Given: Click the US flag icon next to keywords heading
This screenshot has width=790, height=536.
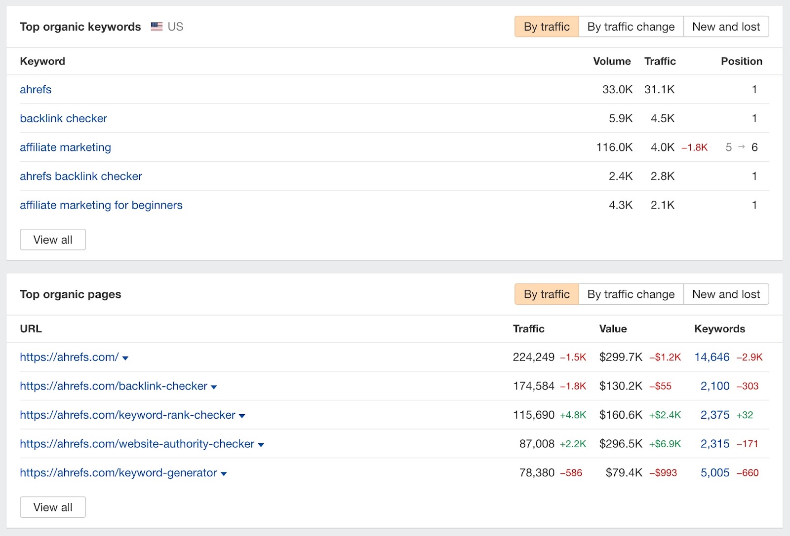Looking at the screenshot, I should pyautogui.click(x=156, y=27).
